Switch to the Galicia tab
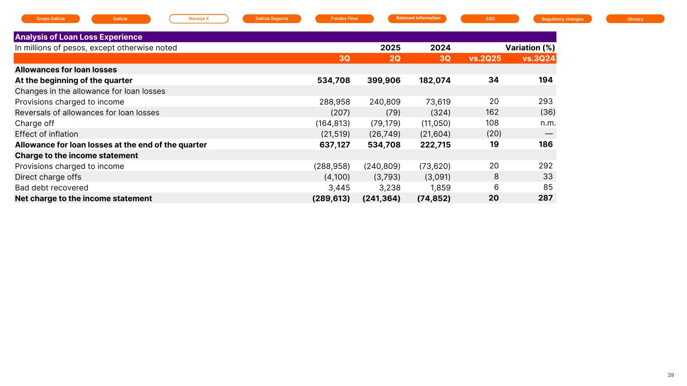The width and height of the screenshot is (687, 386). (x=121, y=19)
